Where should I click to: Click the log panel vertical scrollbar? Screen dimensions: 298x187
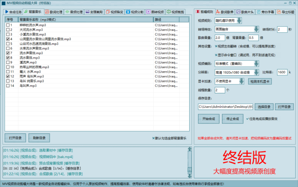point(189,162)
